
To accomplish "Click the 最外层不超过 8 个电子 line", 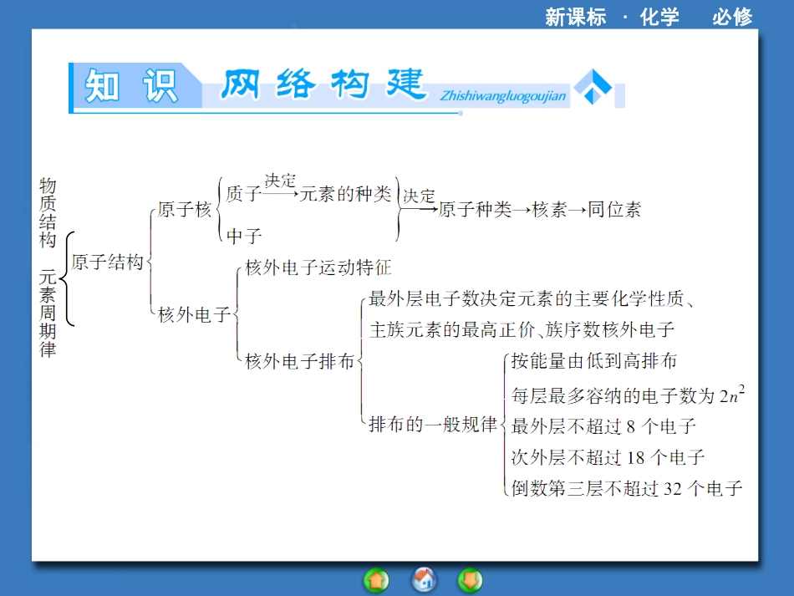I will pos(603,426).
